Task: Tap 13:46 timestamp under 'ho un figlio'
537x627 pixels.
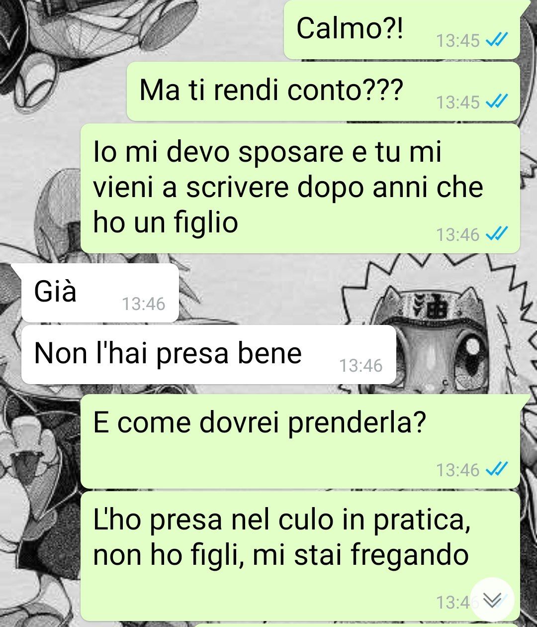Action: click(x=458, y=234)
